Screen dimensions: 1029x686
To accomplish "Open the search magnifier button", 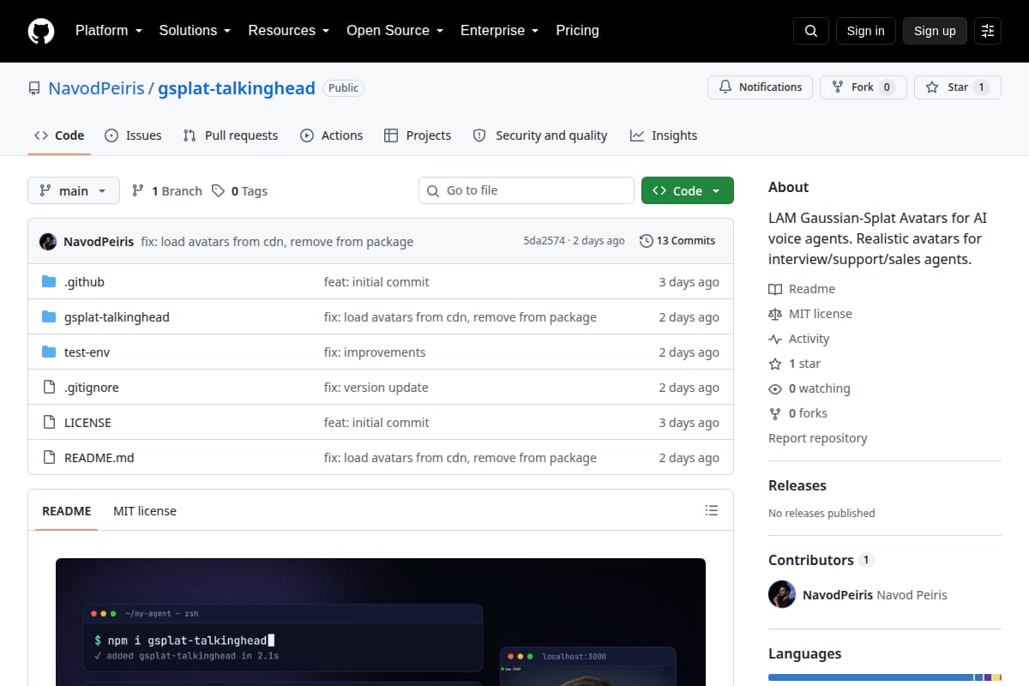I will [x=811, y=31].
